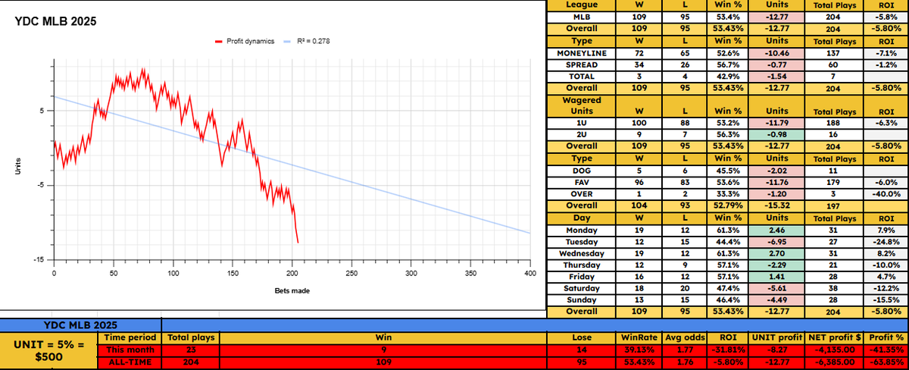
Task: Click the 'Bets made' x-axis label
Action: [292, 290]
